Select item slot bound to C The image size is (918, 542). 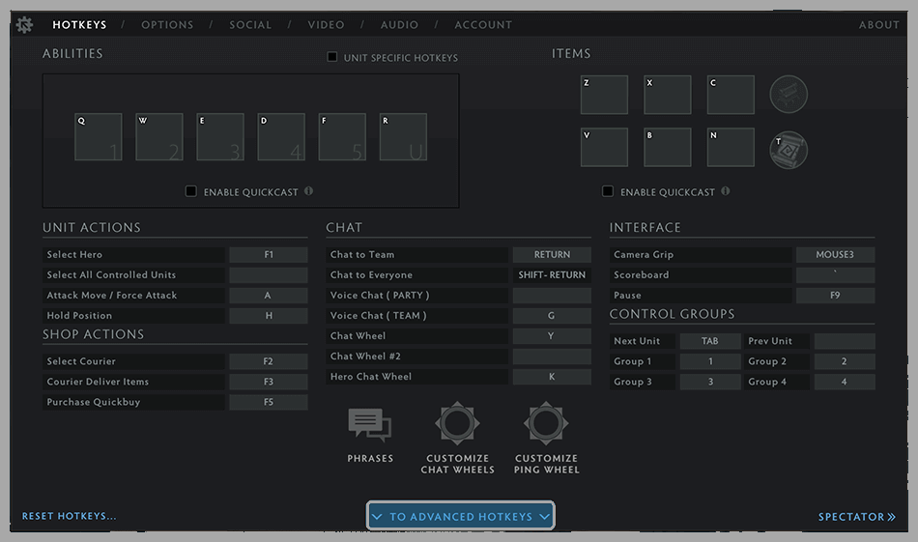[731, 95]
